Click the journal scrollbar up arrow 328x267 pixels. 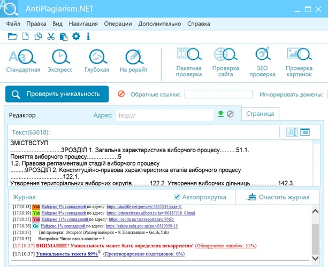pos(315,211)
